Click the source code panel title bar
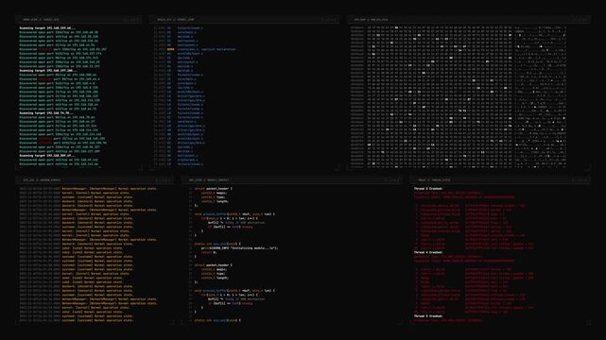 click(292, 179)
